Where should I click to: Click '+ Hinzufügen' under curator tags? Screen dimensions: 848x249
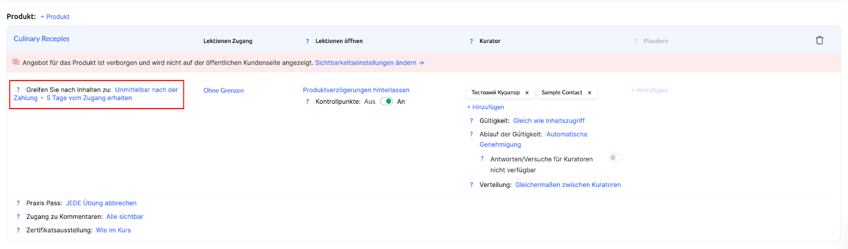click(485, 107)
